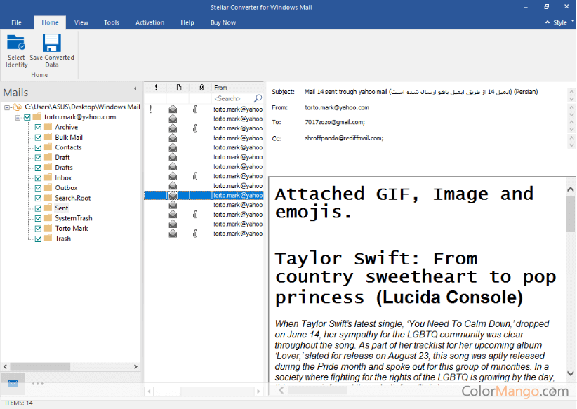Screen dimensions: 577x409
Task: Toggle the Bulk Mail folder checkbox
Action: pos(38,138)
